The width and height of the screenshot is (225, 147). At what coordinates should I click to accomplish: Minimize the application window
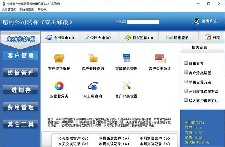[198, 4]
